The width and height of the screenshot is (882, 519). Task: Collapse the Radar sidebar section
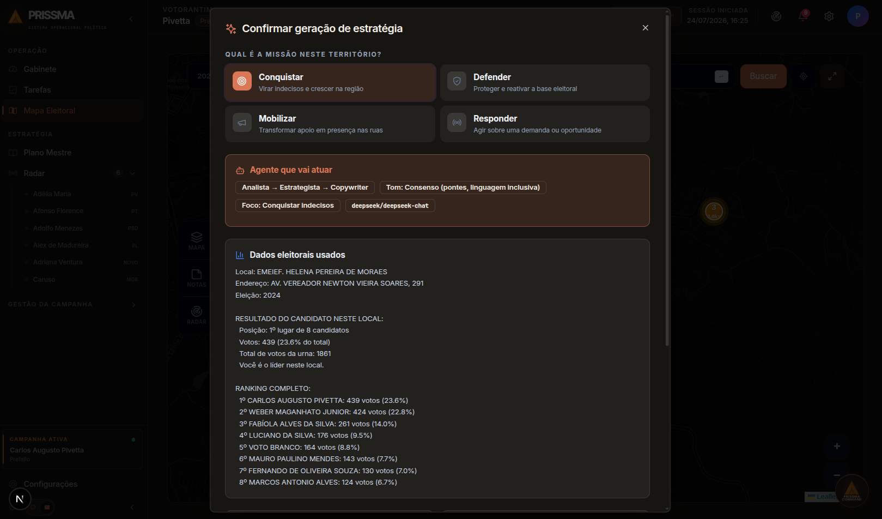pyautogui.click(x=132, y=173)
